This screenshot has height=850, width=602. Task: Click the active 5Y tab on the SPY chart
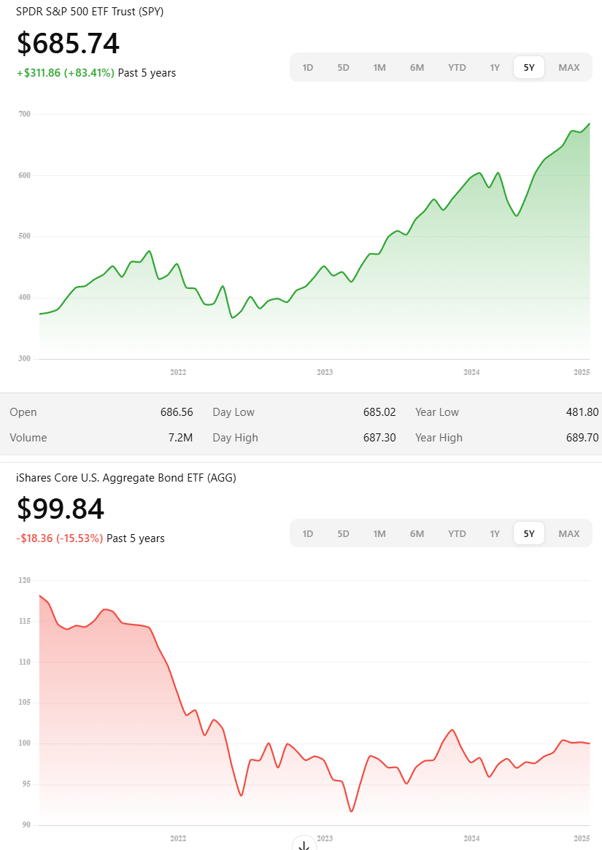(x=529, y=68)
